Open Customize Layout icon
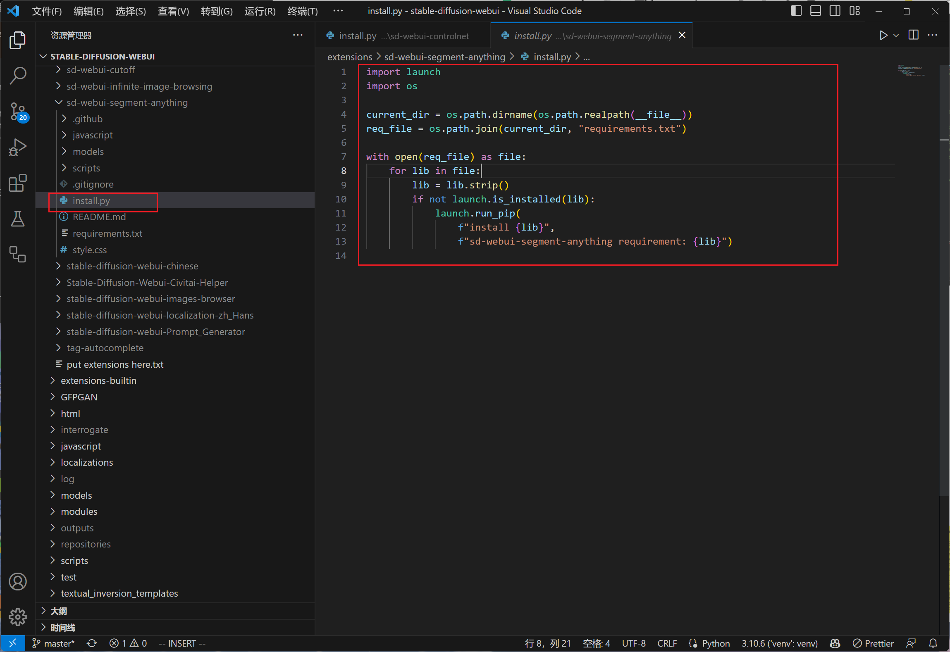 [855, 11]
